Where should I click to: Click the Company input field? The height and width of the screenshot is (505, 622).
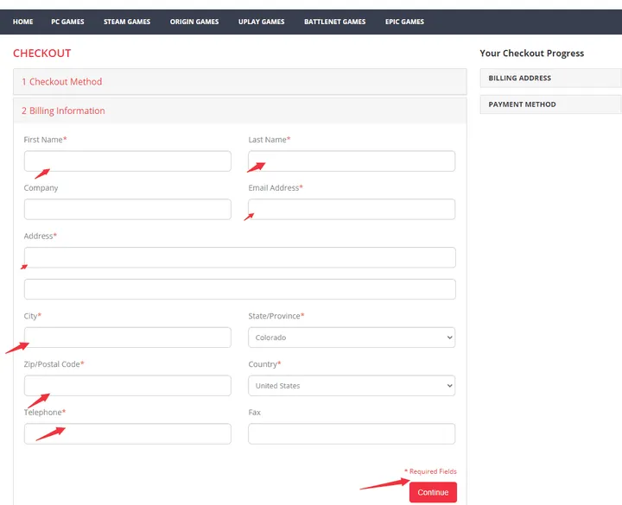tap(127, 210)
